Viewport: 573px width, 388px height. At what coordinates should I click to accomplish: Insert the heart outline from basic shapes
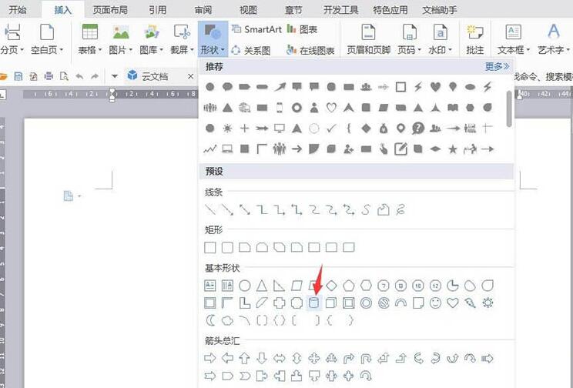[x=453, y=303]
